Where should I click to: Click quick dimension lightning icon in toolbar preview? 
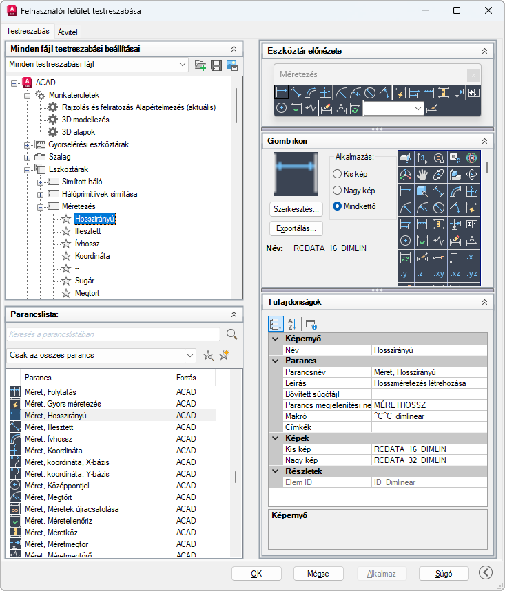click(400, 92)
